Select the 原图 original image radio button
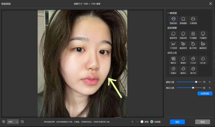The height and width of the screenshot is (127, 215). click(x=142, y=122)
